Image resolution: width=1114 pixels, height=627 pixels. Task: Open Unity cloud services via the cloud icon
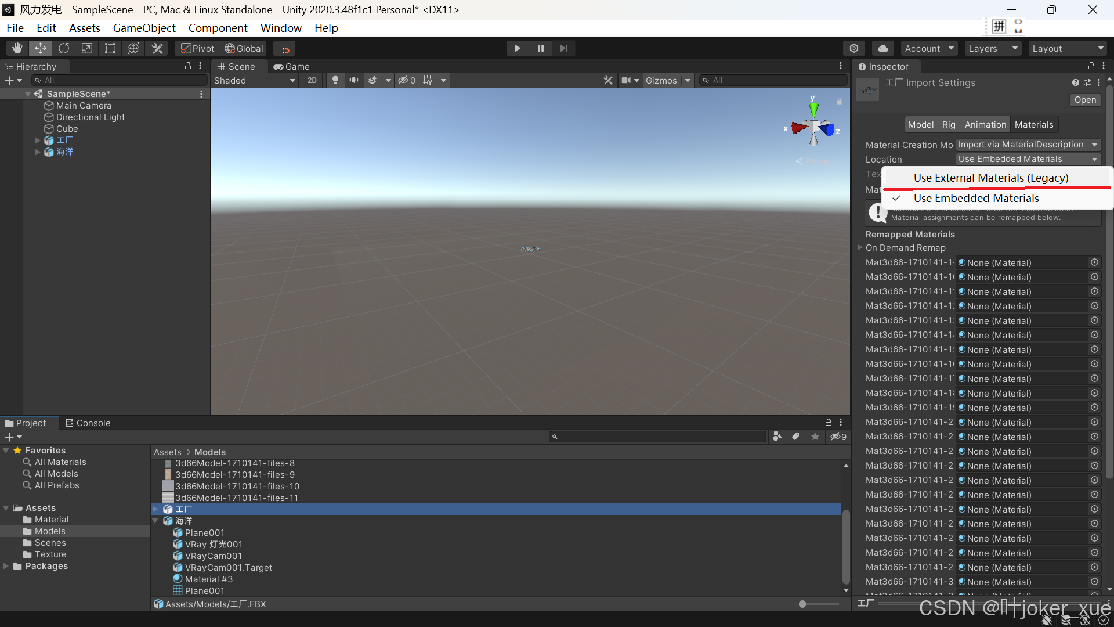point(883,48)
